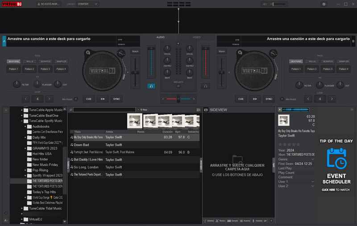
Task: Click CUE button on right deck
Action: [x=241, y=99]
